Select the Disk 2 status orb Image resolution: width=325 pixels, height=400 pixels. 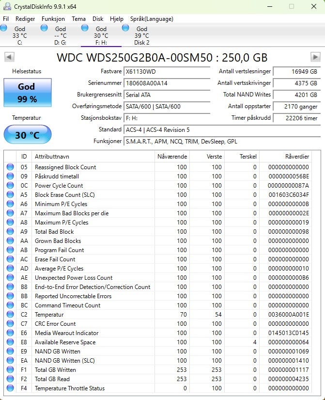[125, 28]
